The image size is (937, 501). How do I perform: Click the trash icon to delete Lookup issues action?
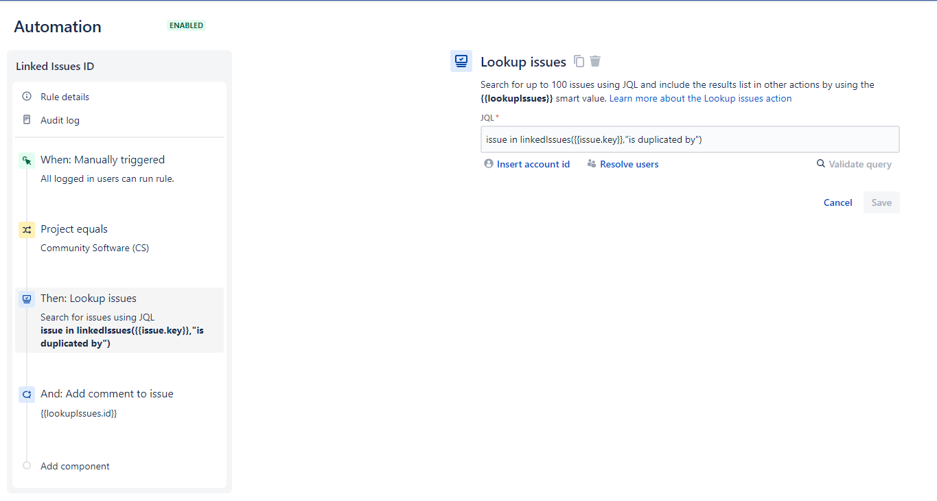click(x=594, y=61)
